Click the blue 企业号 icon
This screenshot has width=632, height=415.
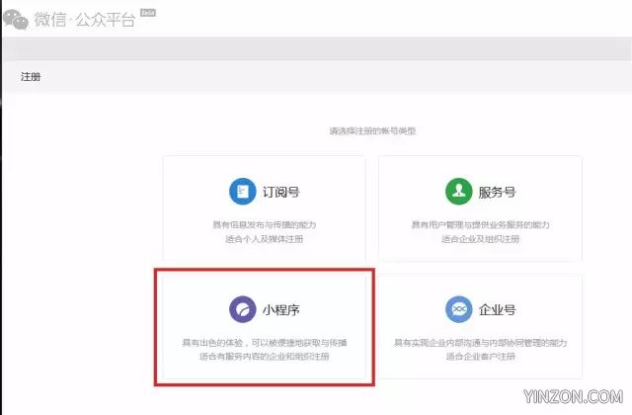[458, 309]
